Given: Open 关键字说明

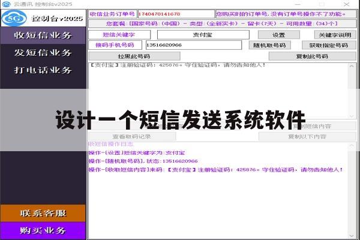Looking at the screenshot, I should [x=335, y=35].
